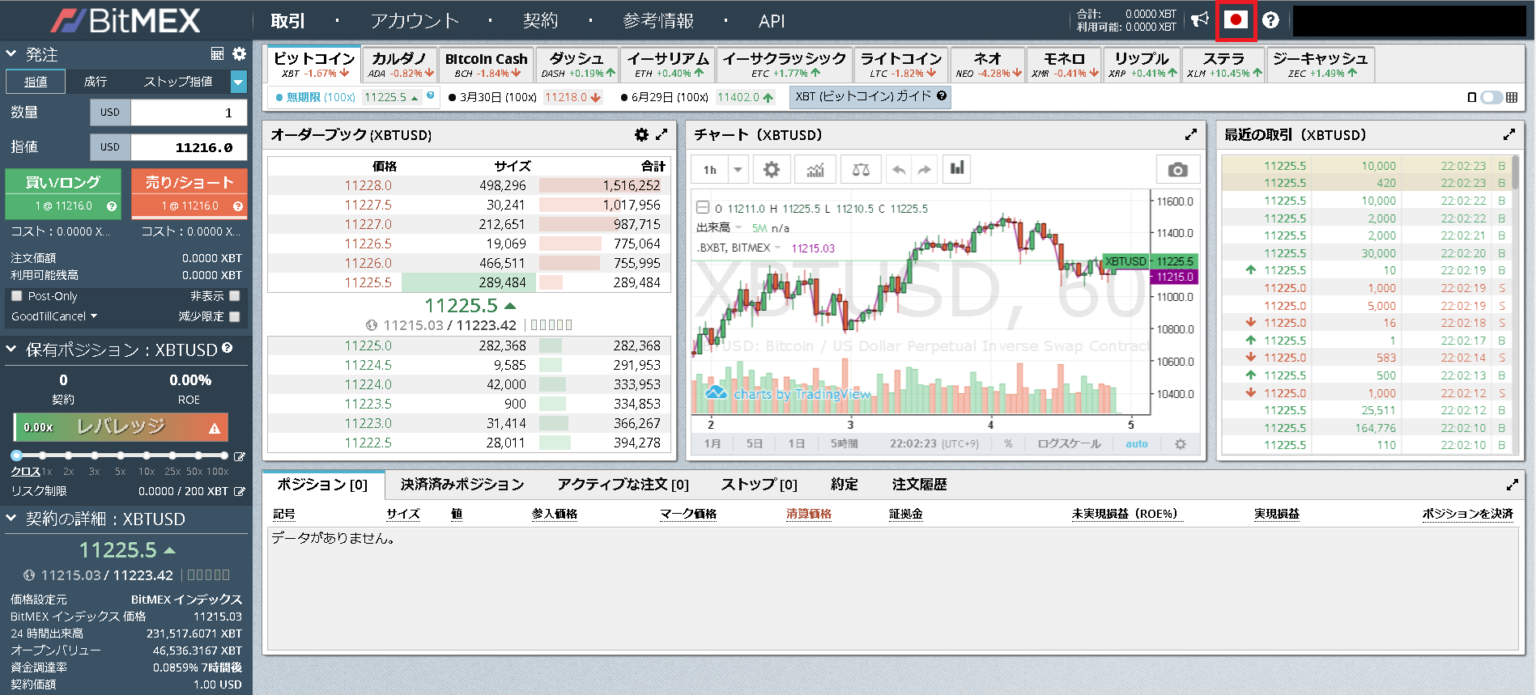Switch to the イーサリアム tab
This screenshot has width=1536, height=695.
pos(668,65)
